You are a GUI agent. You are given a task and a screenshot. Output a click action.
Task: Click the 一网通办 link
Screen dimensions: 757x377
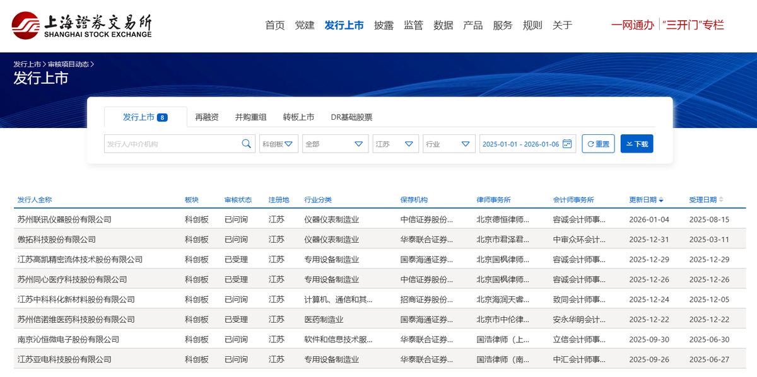pyautogui.click(x=632, y=25)
